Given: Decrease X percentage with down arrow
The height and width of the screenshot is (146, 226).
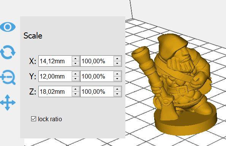Looking at the screenshot, I should [x=117, y=63].
